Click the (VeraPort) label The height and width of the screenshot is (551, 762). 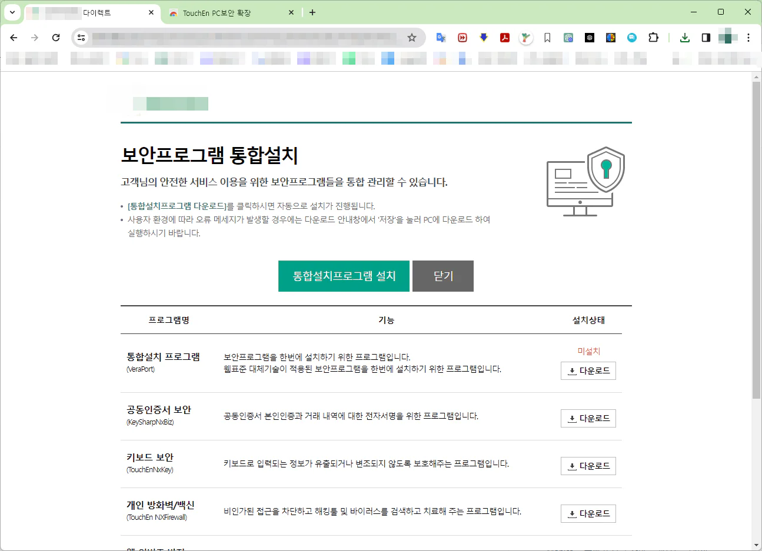tap(141, 370)
